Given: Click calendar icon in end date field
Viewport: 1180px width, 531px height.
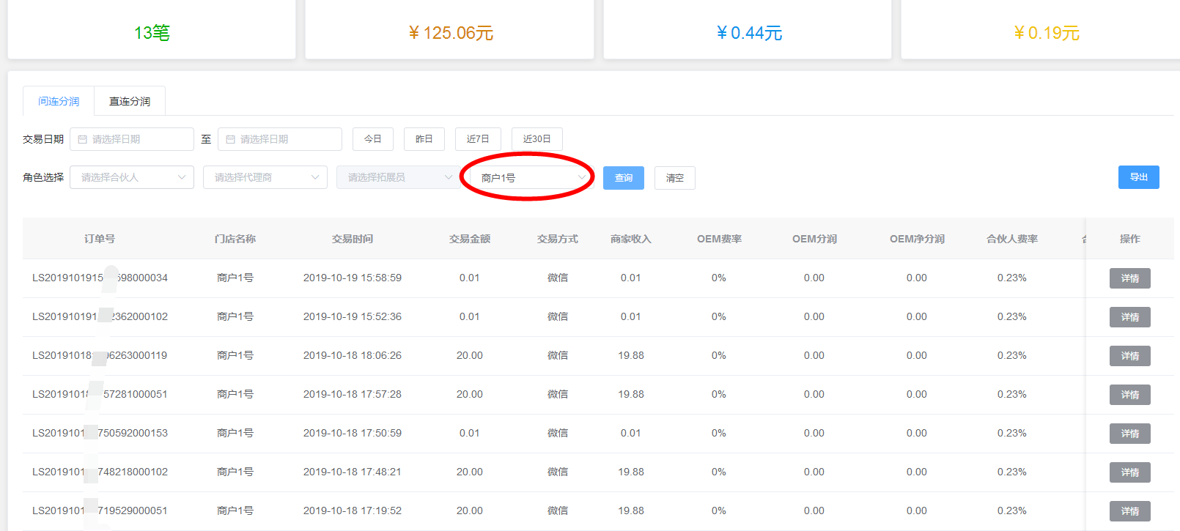Looking at the screenshot, I should tap(230, 139).
